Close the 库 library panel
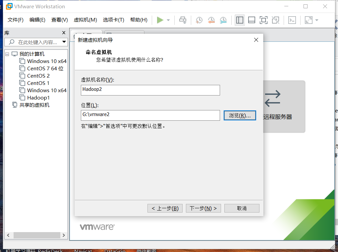 [64, 32]
